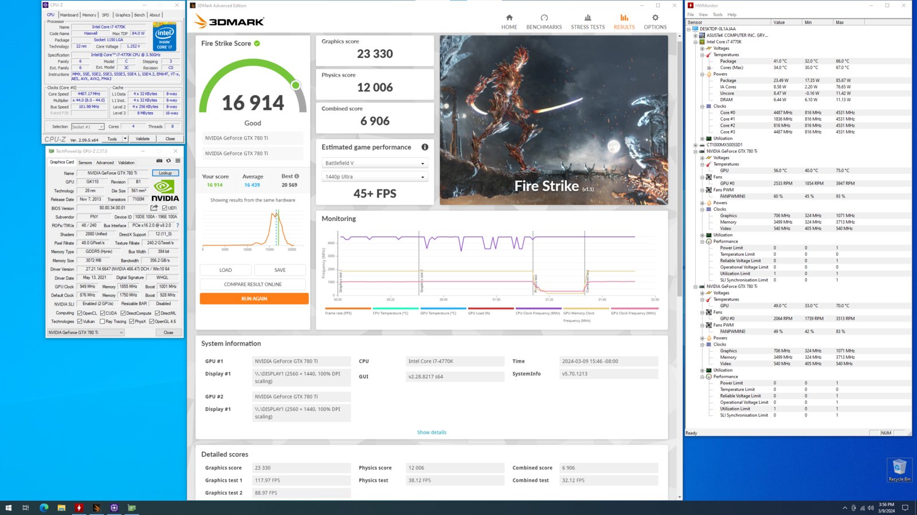Open the GPU-Z graphics card selector dropdown
Screen dimensions: 917x515
click(85, 332)
